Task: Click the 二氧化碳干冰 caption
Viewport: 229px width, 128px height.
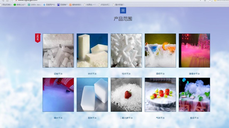Action: point(126,118)
